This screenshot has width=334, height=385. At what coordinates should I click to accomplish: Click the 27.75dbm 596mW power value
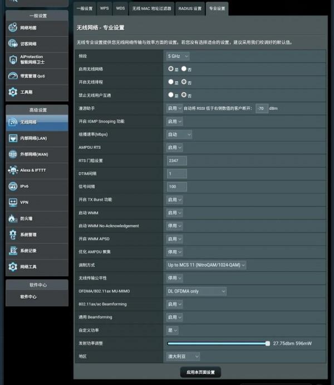[292, 344]
